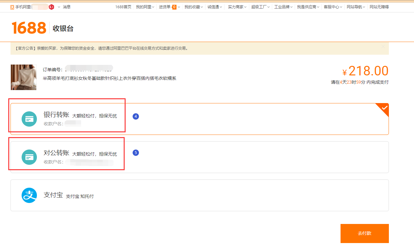Image resolution: width=414 pixels, height=251 pixels.
Task: Click the ¥218.00 amount
Action: point(365,71)
